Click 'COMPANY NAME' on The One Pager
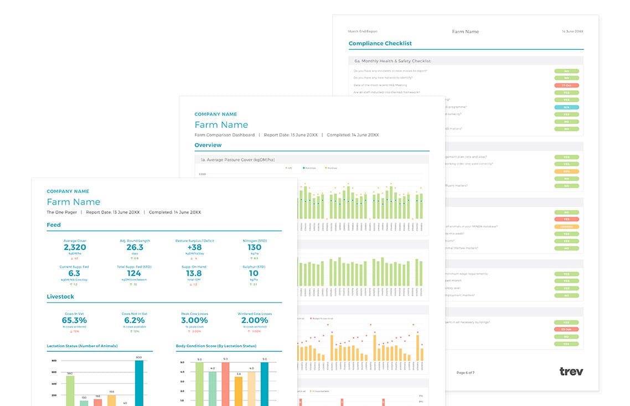630x406 pixels. coord(68,191)
